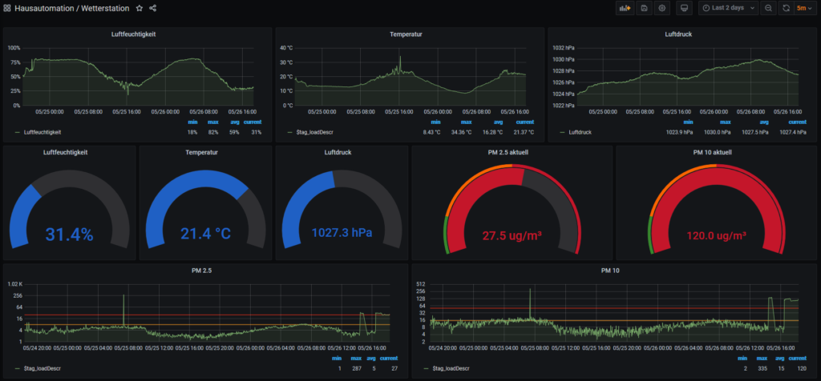Open the Temperatur gauge panel title menu

pyautogui.click(x=201, y=153)
